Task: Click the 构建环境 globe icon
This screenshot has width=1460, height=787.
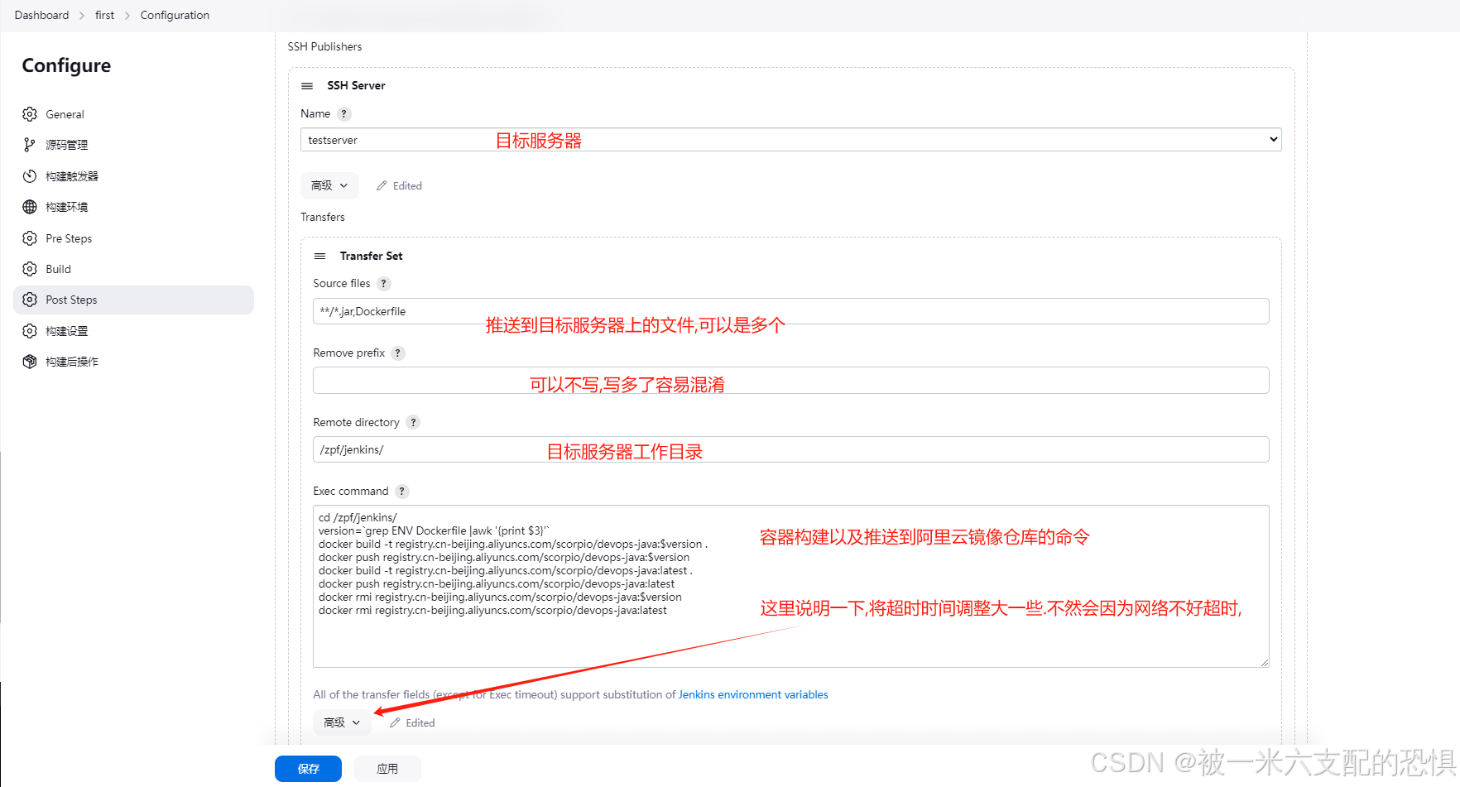Action: pyautogui.click(x=30, y=207)
